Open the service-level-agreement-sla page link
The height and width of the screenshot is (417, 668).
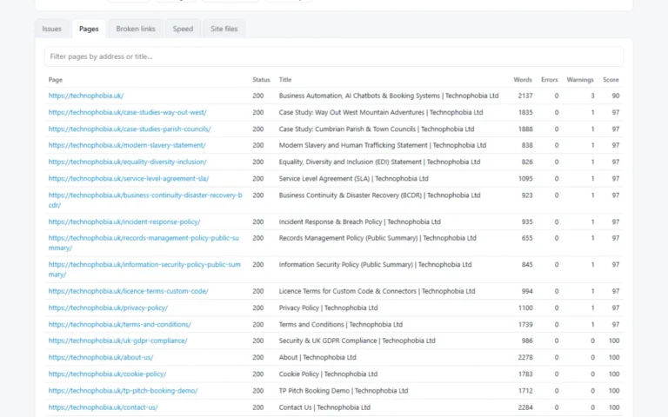click(129, 178)
